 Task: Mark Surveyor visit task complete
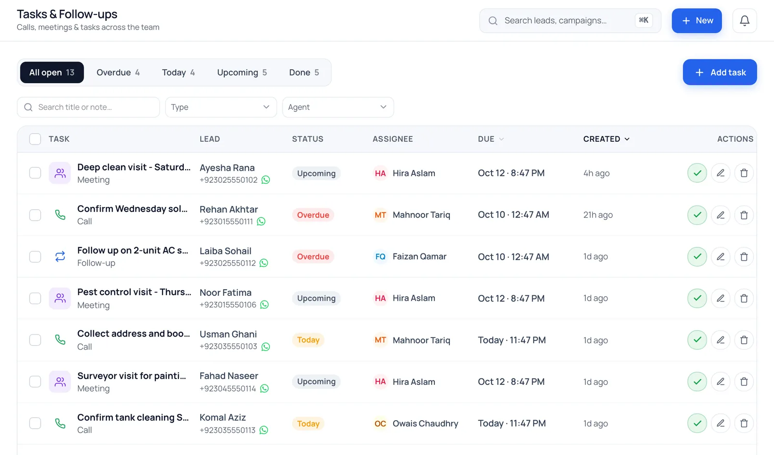coord(697,382)
